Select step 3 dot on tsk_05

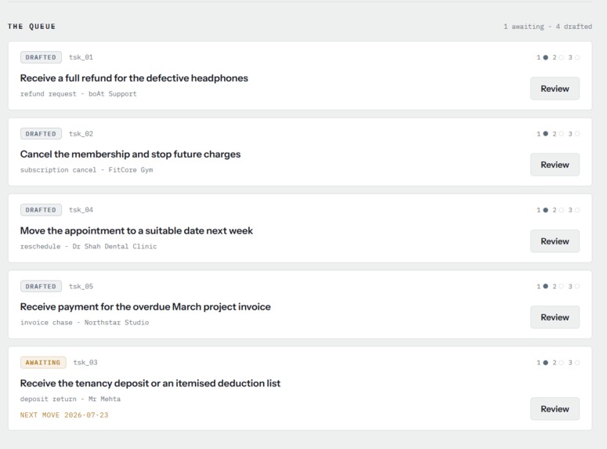(577, 286)
